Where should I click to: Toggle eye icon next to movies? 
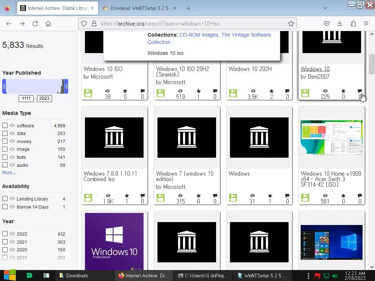(12, 141)
